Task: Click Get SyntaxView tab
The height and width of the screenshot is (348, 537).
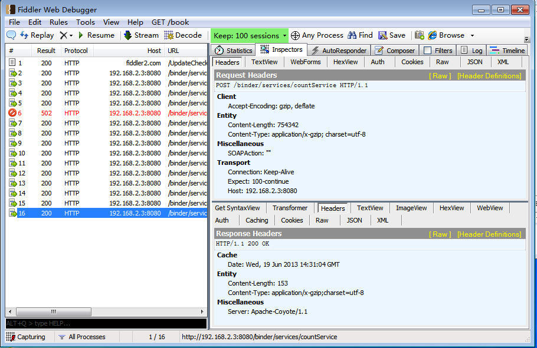Action: click(x=237, y=208)
